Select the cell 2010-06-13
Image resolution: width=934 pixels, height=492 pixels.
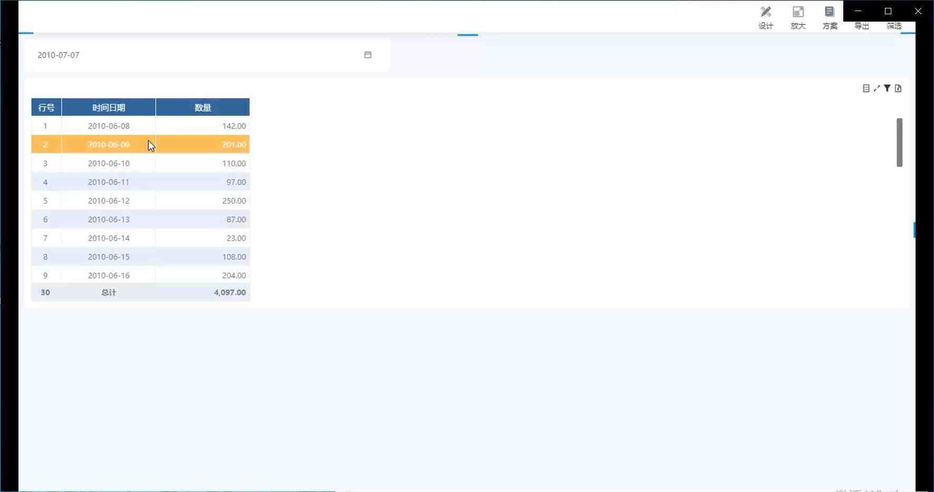coord(109,219)
